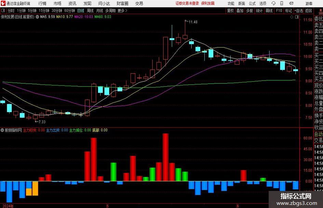This screenshot has width=323, height=208.
Task: Click the 标记 mark button
Action: click(x=288, y=11)
